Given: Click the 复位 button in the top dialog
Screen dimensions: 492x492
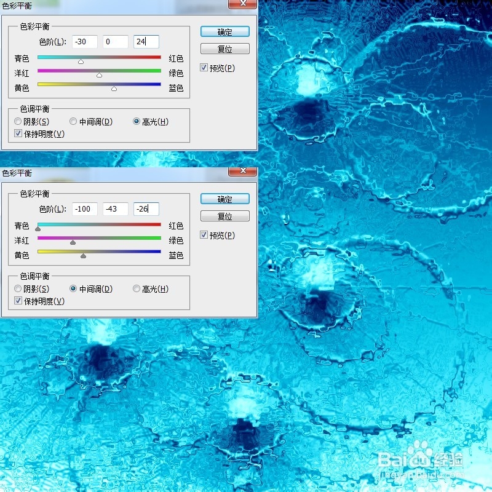Looking at the screenshot, I should [x=224, y=48].
